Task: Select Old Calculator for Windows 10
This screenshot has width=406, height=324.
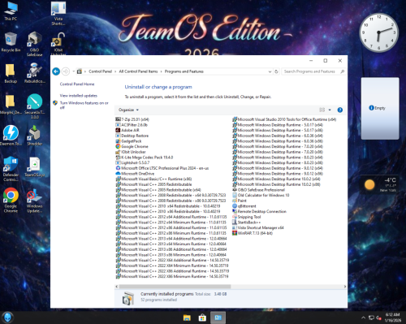Action: [x=261, y=195]
